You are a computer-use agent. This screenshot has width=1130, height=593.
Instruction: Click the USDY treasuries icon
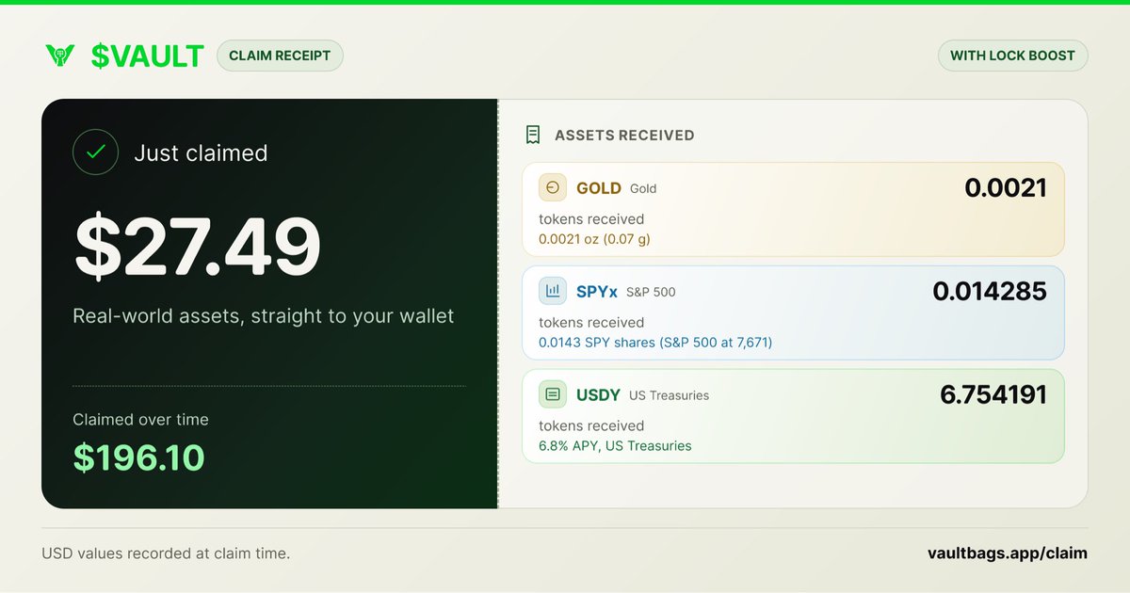pos(553,394)
